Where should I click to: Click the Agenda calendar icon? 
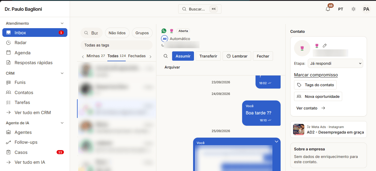(x=8, y=53)
